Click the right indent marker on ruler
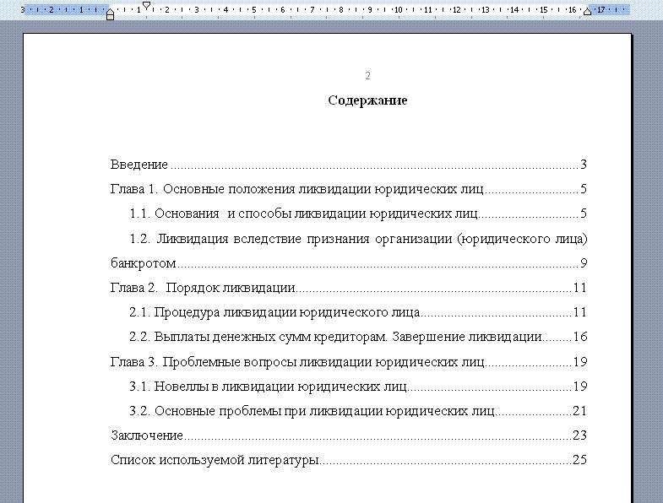 click(x=587, y=12)
